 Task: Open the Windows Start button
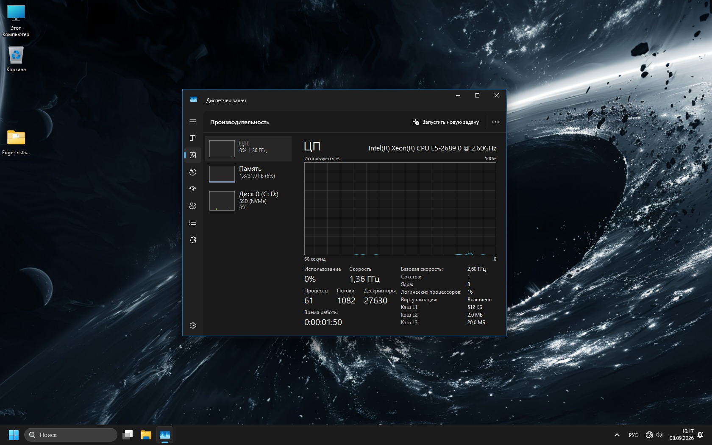click(14, 435)
